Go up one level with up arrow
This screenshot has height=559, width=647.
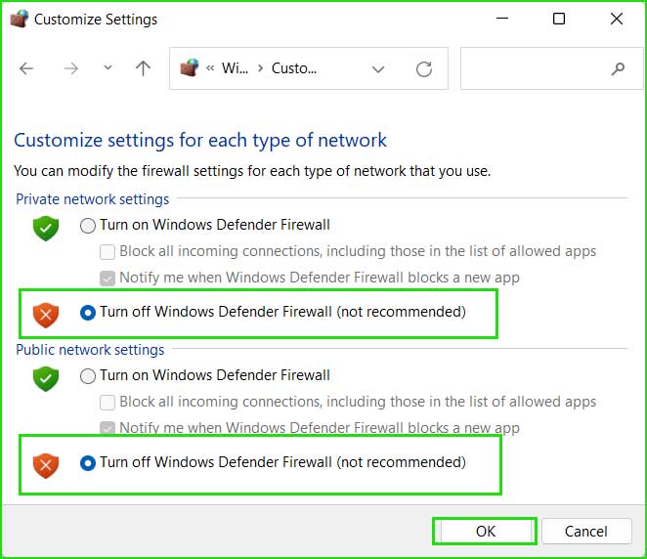tap(144, 68)
